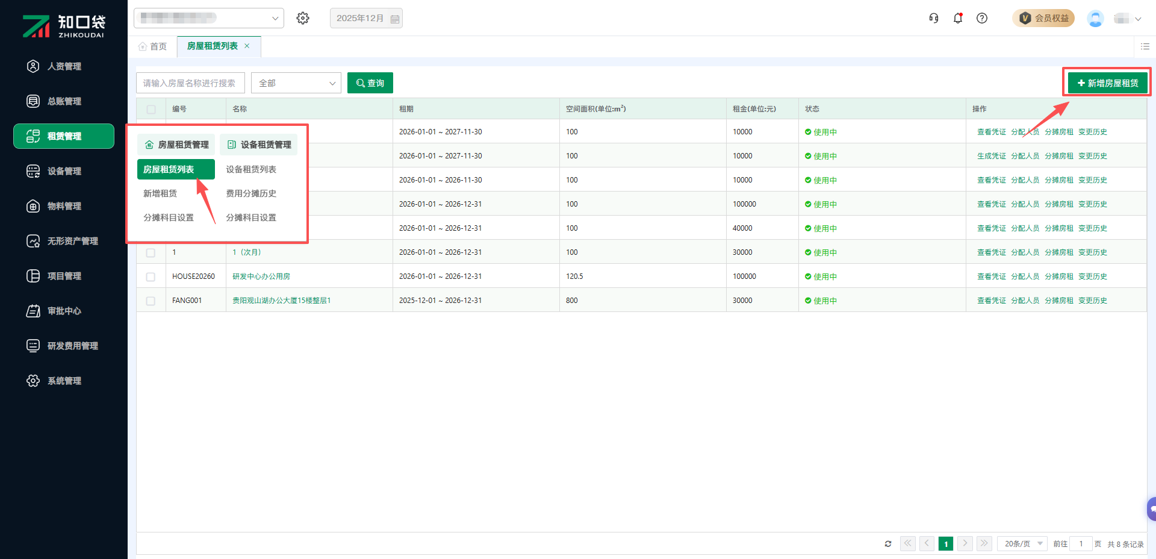Click the 前往 page number input
The image size is (1156, 559).
coord(1081,544)
